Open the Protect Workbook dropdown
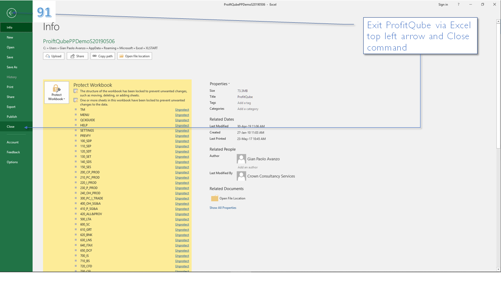The width and height of the screenshot is (501, 282). click(57, 92)
